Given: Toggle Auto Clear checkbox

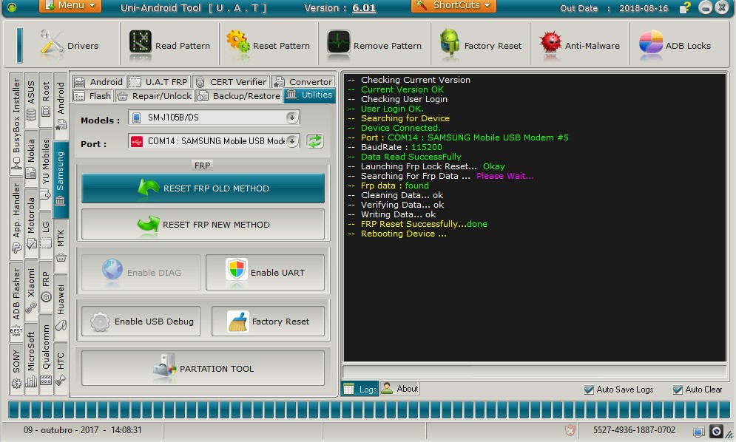Looking at the screenshot, I should tap(678, 390).
